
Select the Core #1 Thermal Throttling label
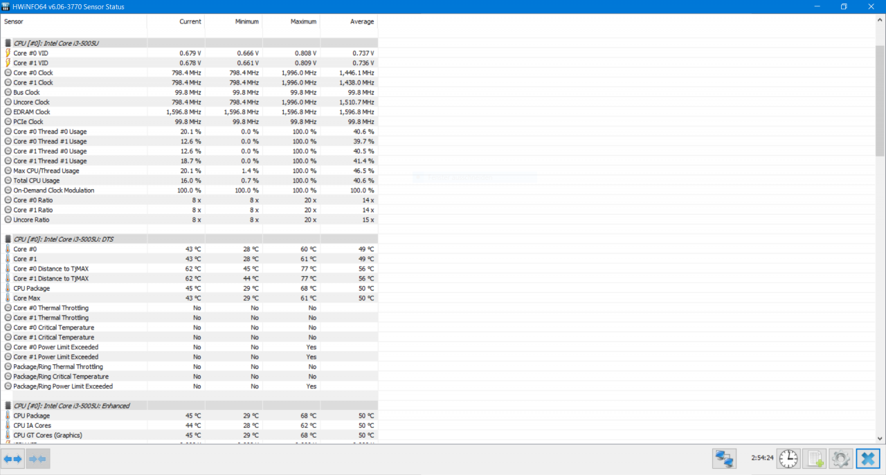[x=51, y=318]
